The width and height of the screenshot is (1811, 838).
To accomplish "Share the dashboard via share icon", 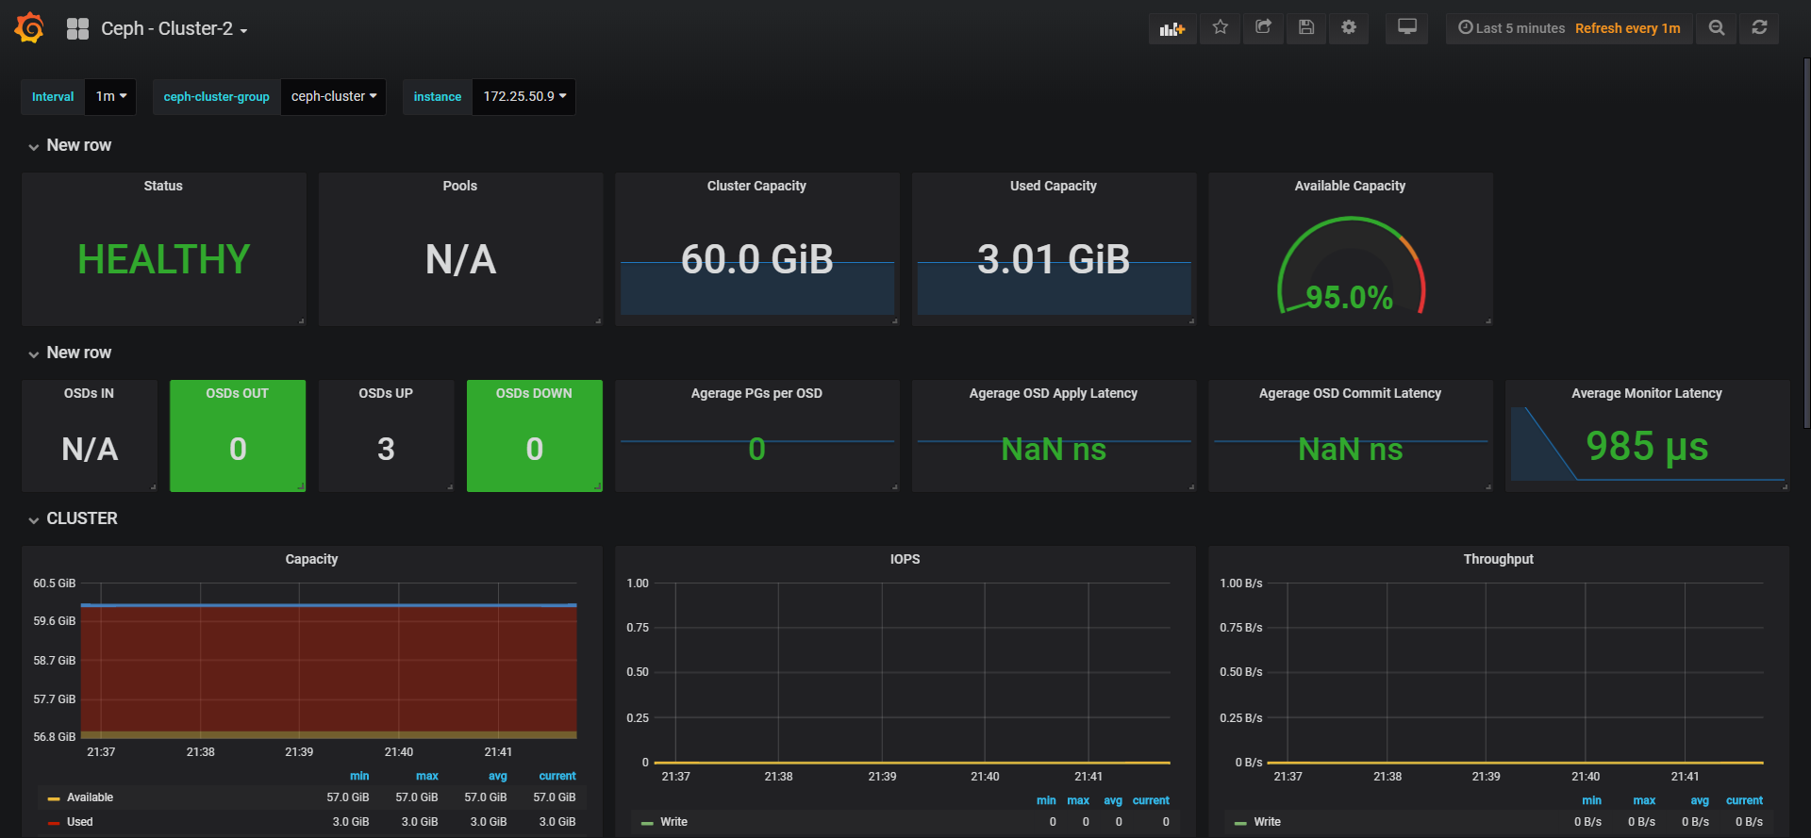I will coord(1264,27).
